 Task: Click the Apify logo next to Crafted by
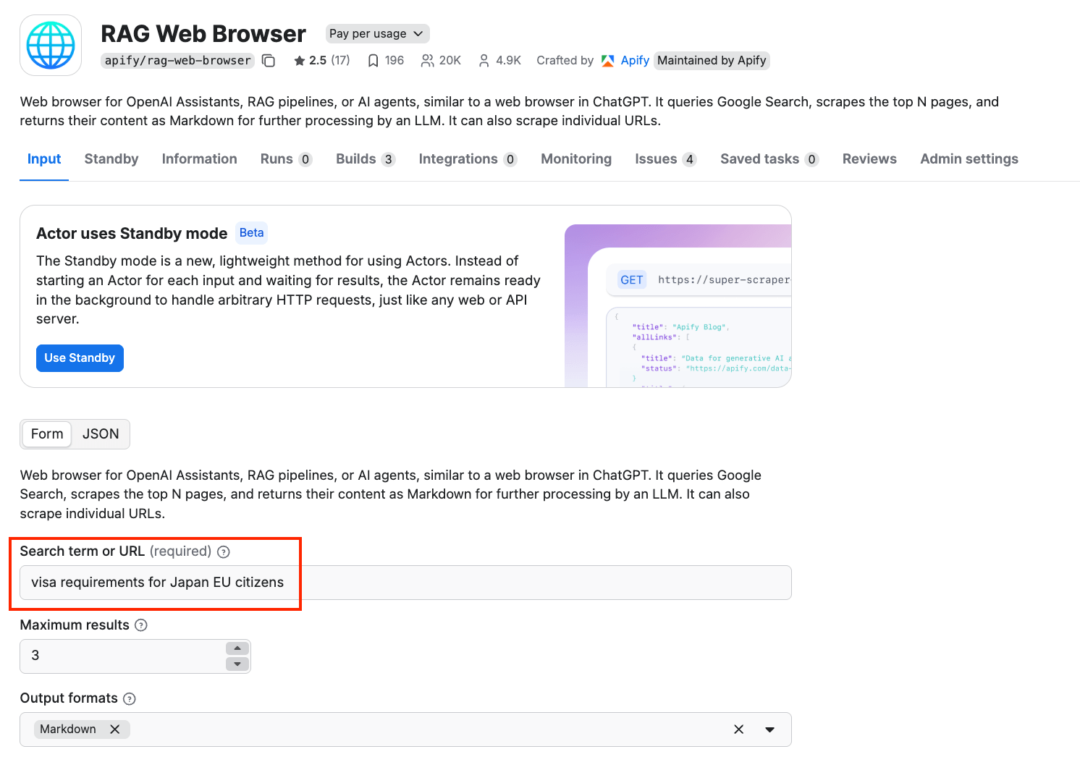pyautogui.click(x=608, y=60)
